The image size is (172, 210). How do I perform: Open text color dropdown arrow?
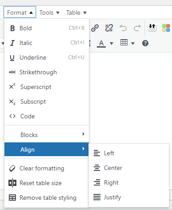pos(112,44)
